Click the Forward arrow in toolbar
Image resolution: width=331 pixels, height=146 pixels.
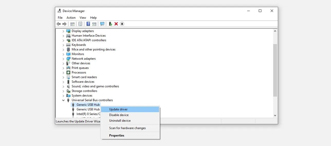pyautogui.click(x=64, y=24)
